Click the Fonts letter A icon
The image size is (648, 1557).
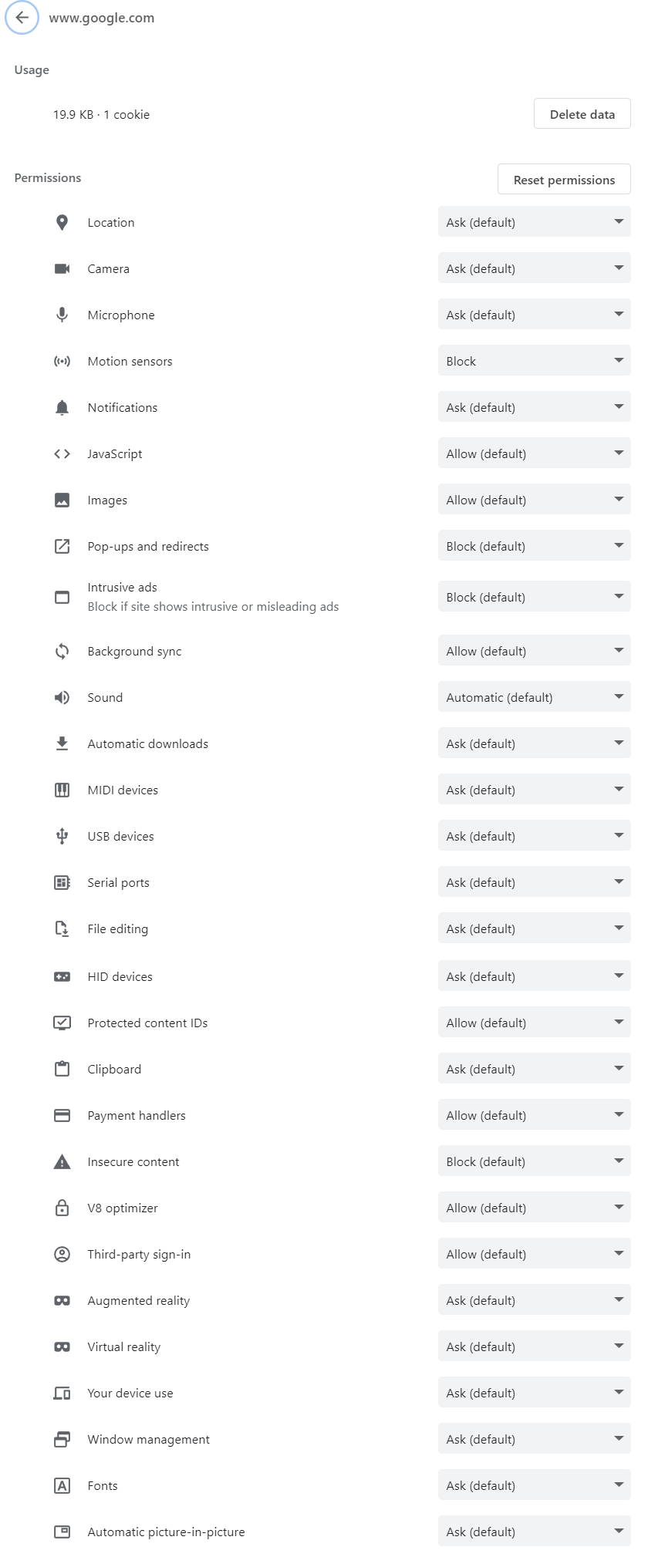62,1485
